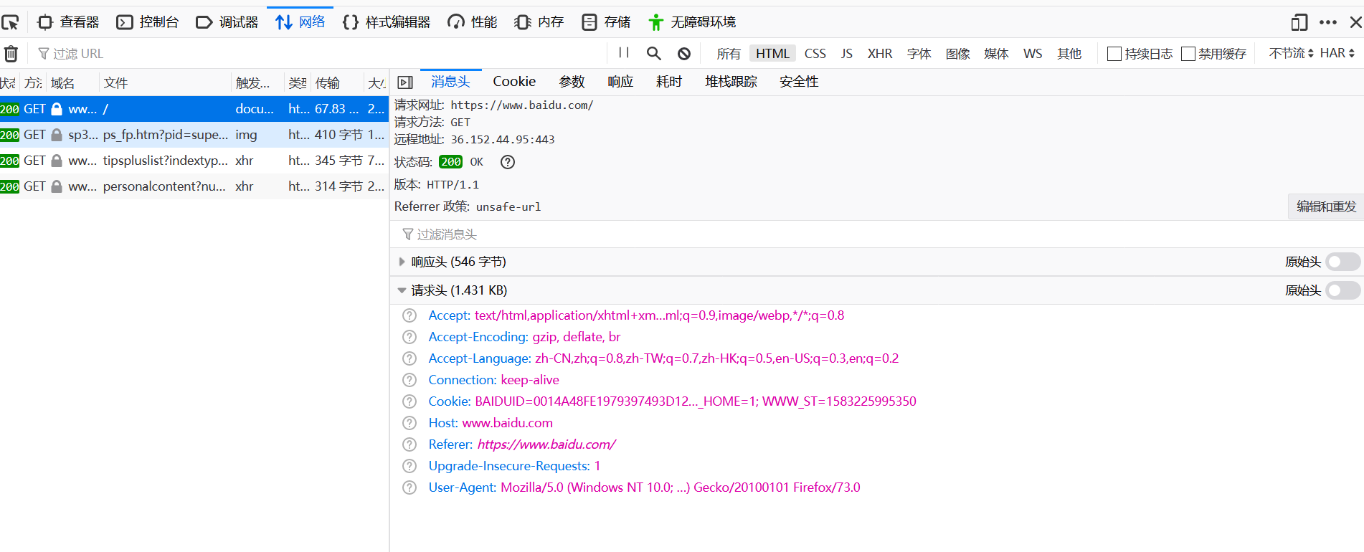The image size is (1364, 552).
Task: Open the 堆栈跟踪 stack trace tab
Action: coord(731,82)
